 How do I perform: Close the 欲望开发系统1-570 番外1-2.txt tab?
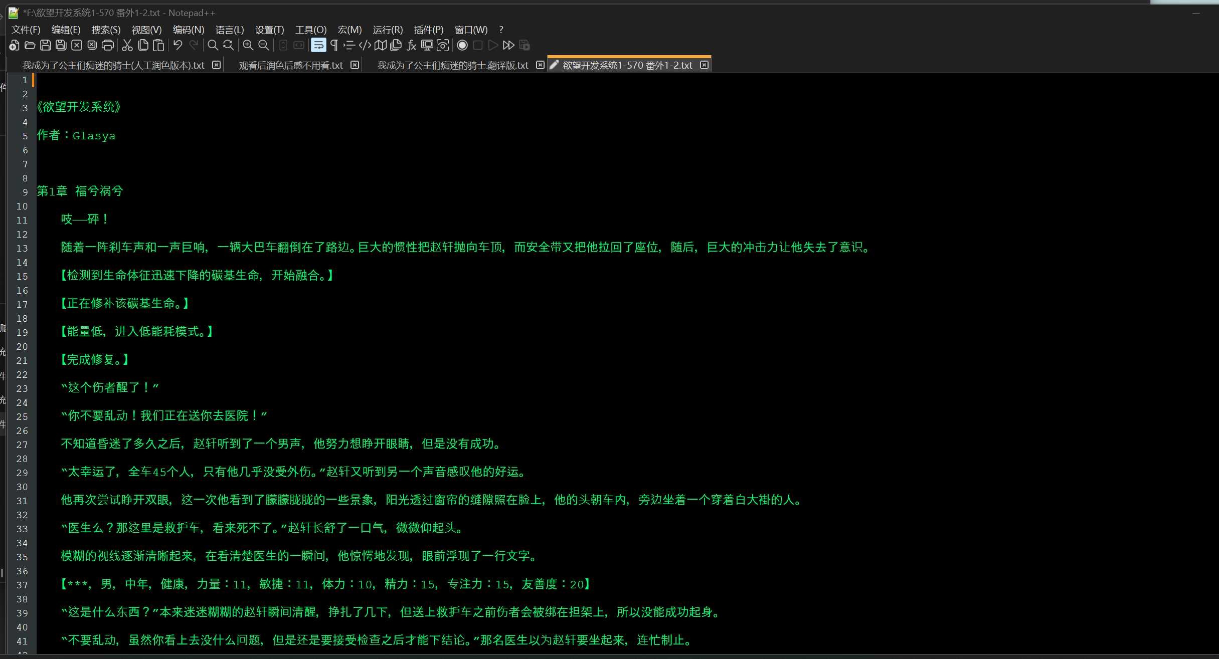pos(704,65)
